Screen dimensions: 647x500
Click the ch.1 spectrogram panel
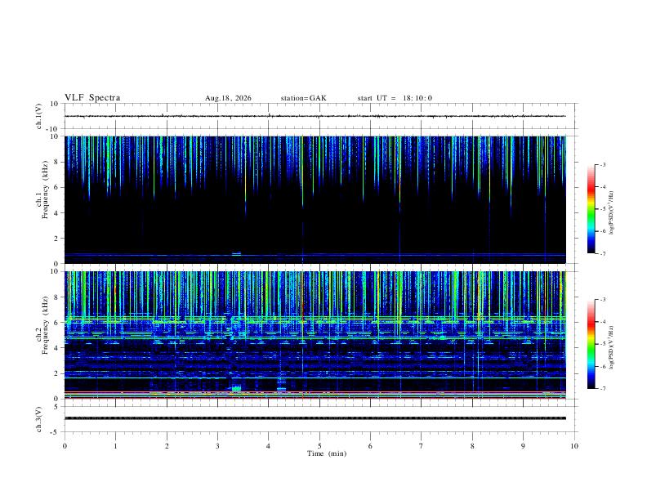point(315,199)
